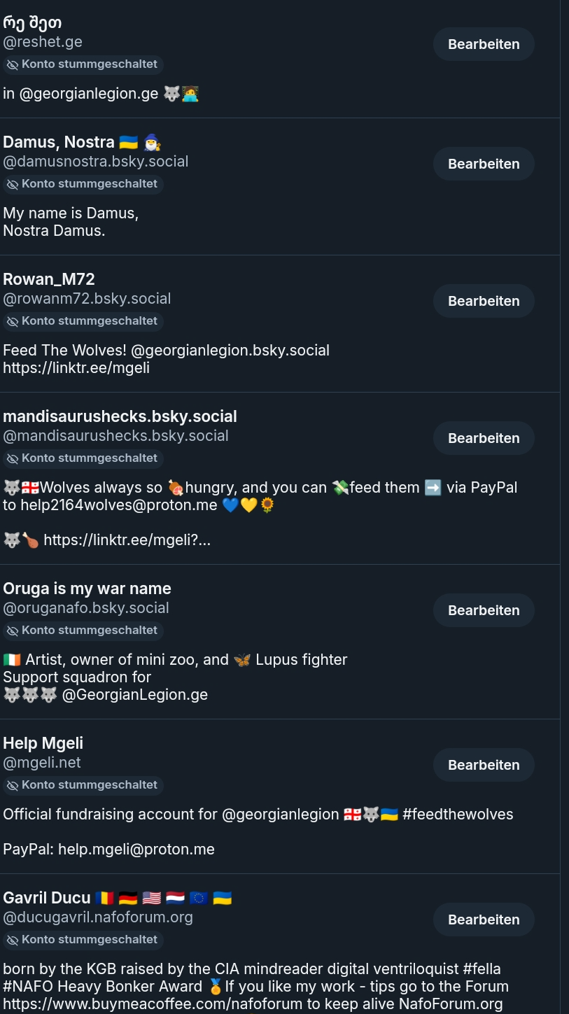Image resolution: width=569 pixels, height=1014 pixels.
Task: Click Bearbeiten next to Gavril Ducu
Action: pos(484,920)
